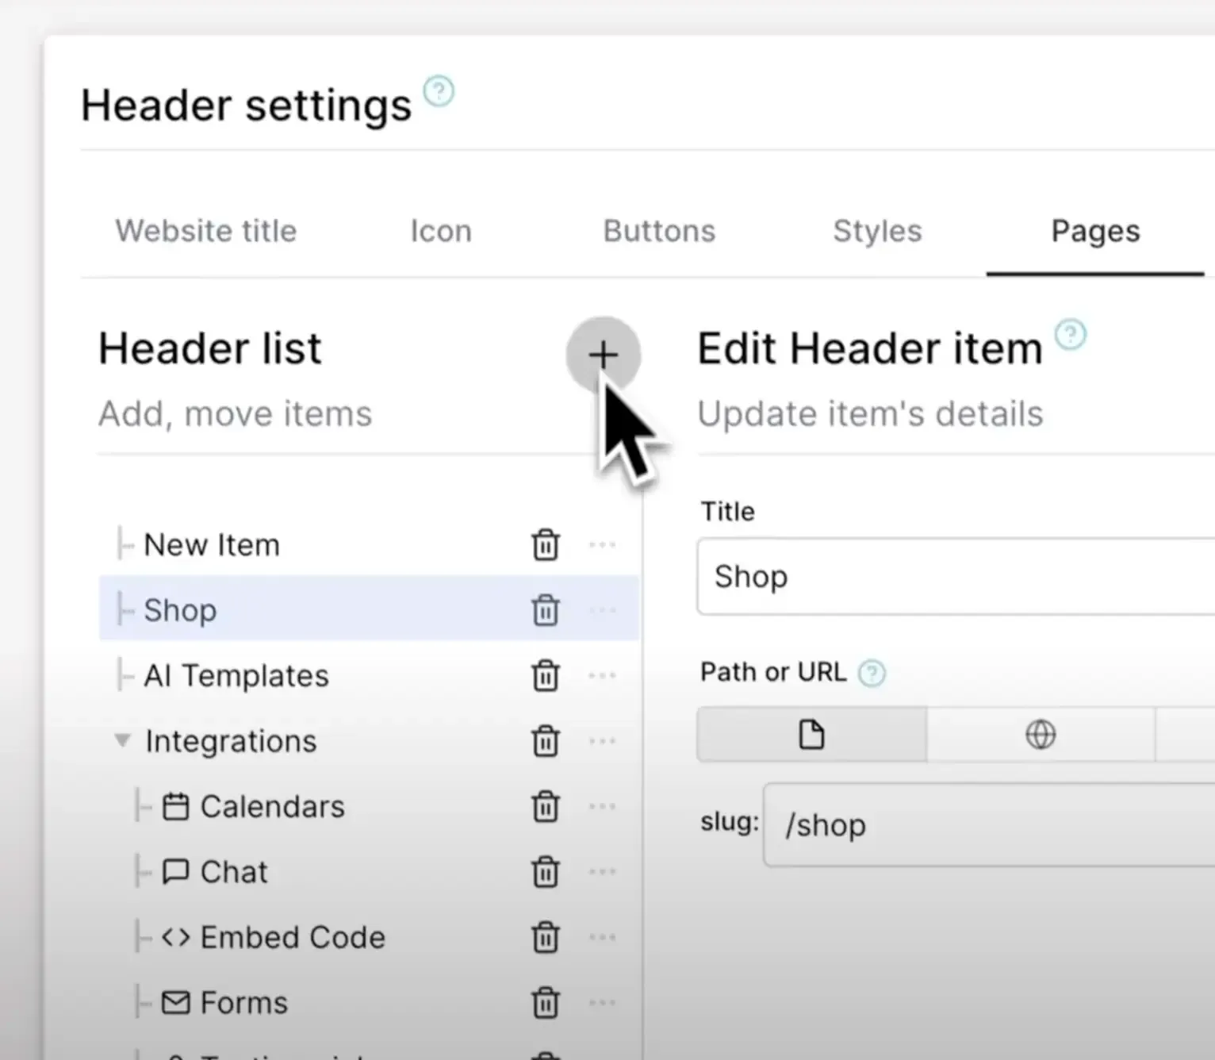
Task: Delete the Calendars item
Action: click(x=546, y=807)
